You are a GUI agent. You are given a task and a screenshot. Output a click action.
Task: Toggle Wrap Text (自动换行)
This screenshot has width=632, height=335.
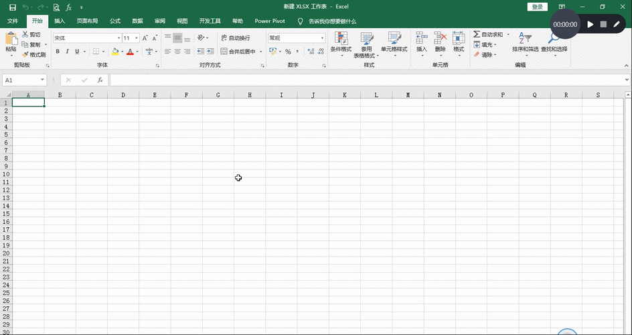236,38
